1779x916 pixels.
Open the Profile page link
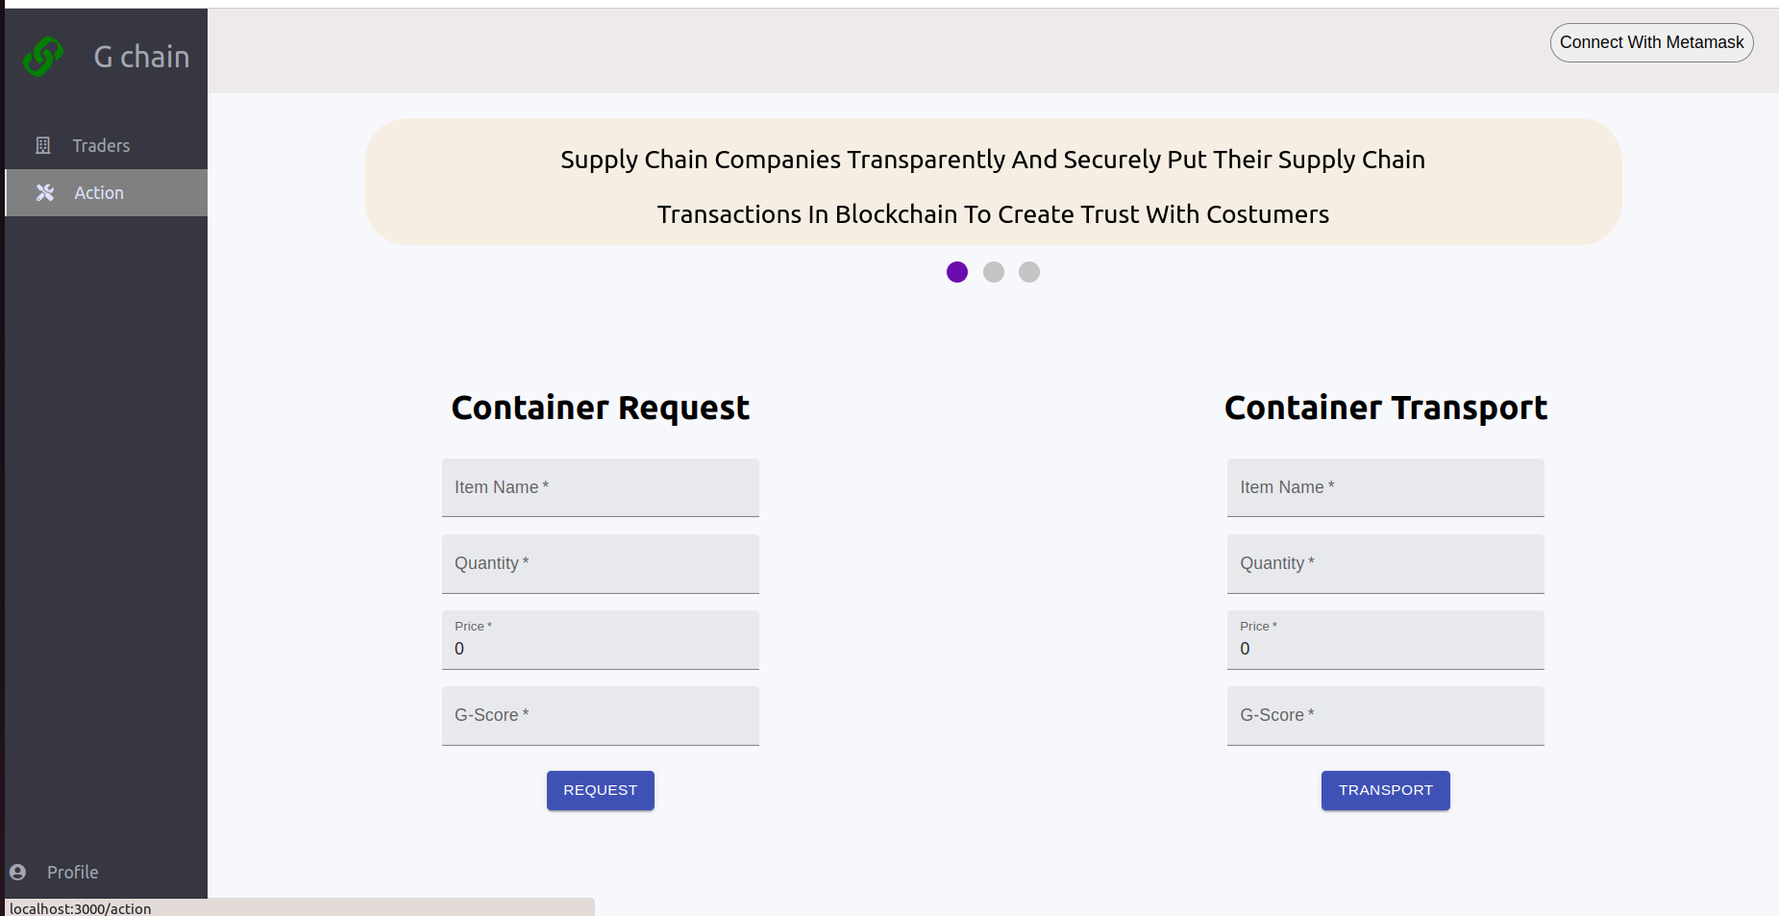[73, 872]
